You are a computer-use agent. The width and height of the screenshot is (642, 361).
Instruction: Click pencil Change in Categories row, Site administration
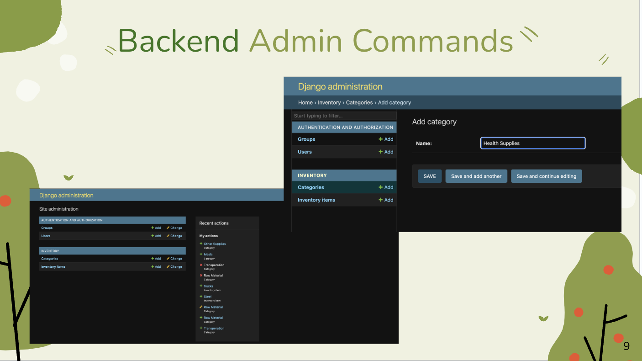point(174,259)
